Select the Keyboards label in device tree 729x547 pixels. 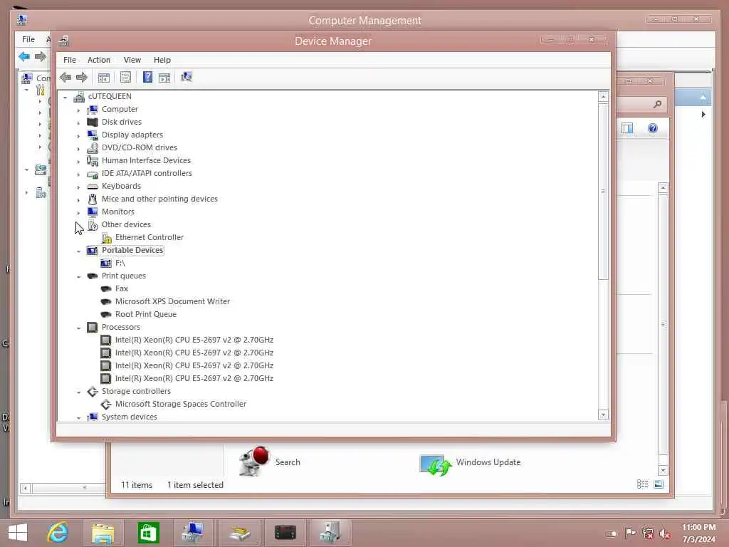click(x=121, y=186)
